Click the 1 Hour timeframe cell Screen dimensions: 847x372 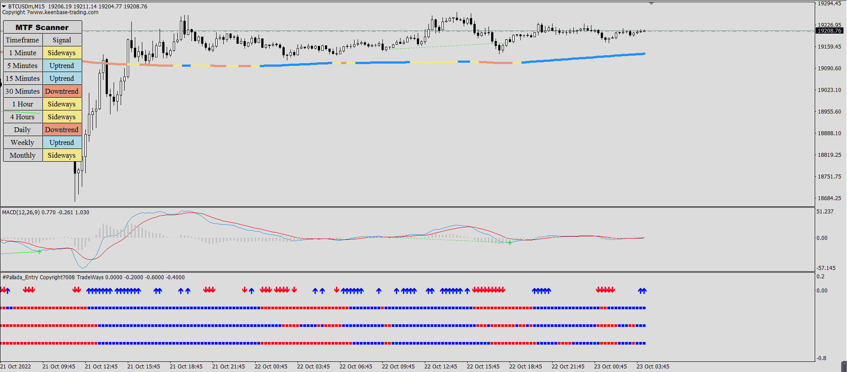point(23,104)
